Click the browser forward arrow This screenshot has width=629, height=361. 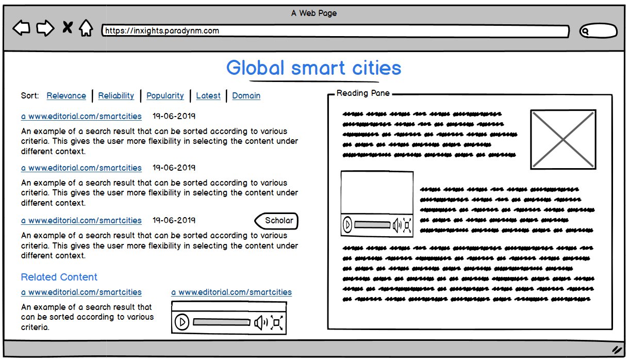(x=45, y=28)
